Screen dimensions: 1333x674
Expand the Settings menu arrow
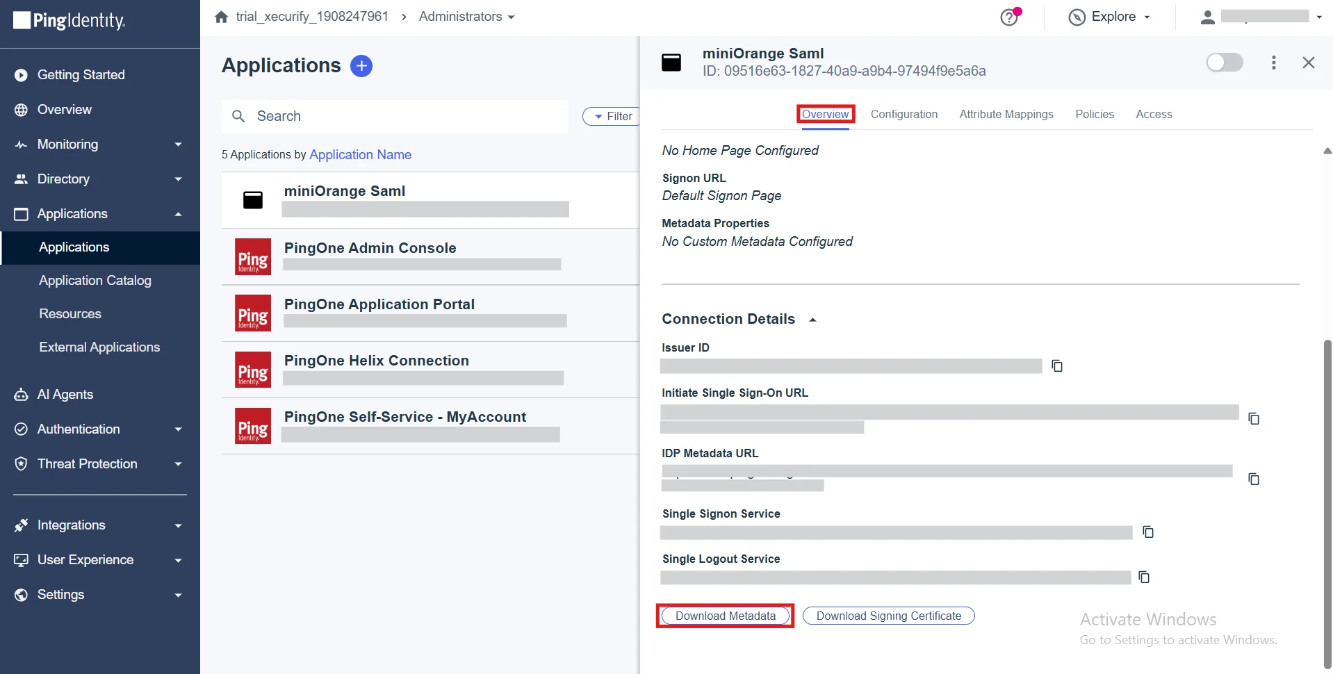(178, 595)
